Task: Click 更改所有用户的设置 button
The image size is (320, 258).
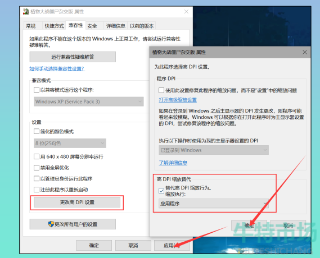Action: [x=73, y=224]
